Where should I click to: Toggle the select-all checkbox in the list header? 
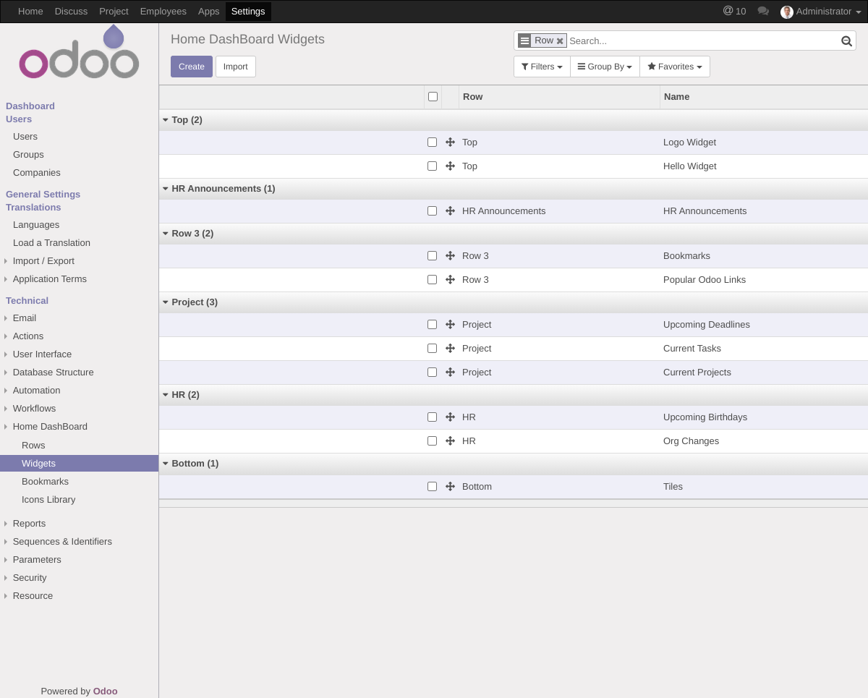point(433,96)
